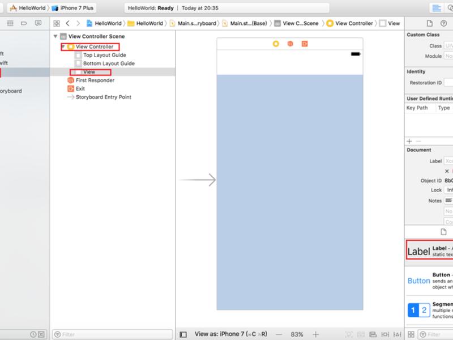453x340 pixels.
Task: Switch the library to icon grid view
Action: pyautogui.click(x=411, y=334)
